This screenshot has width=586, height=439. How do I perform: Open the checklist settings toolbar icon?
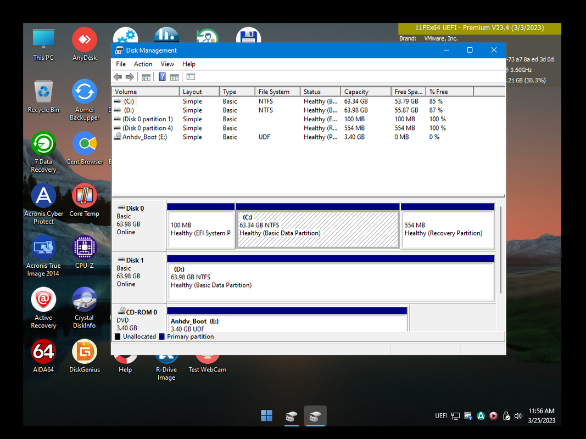[x=191, y=77]
